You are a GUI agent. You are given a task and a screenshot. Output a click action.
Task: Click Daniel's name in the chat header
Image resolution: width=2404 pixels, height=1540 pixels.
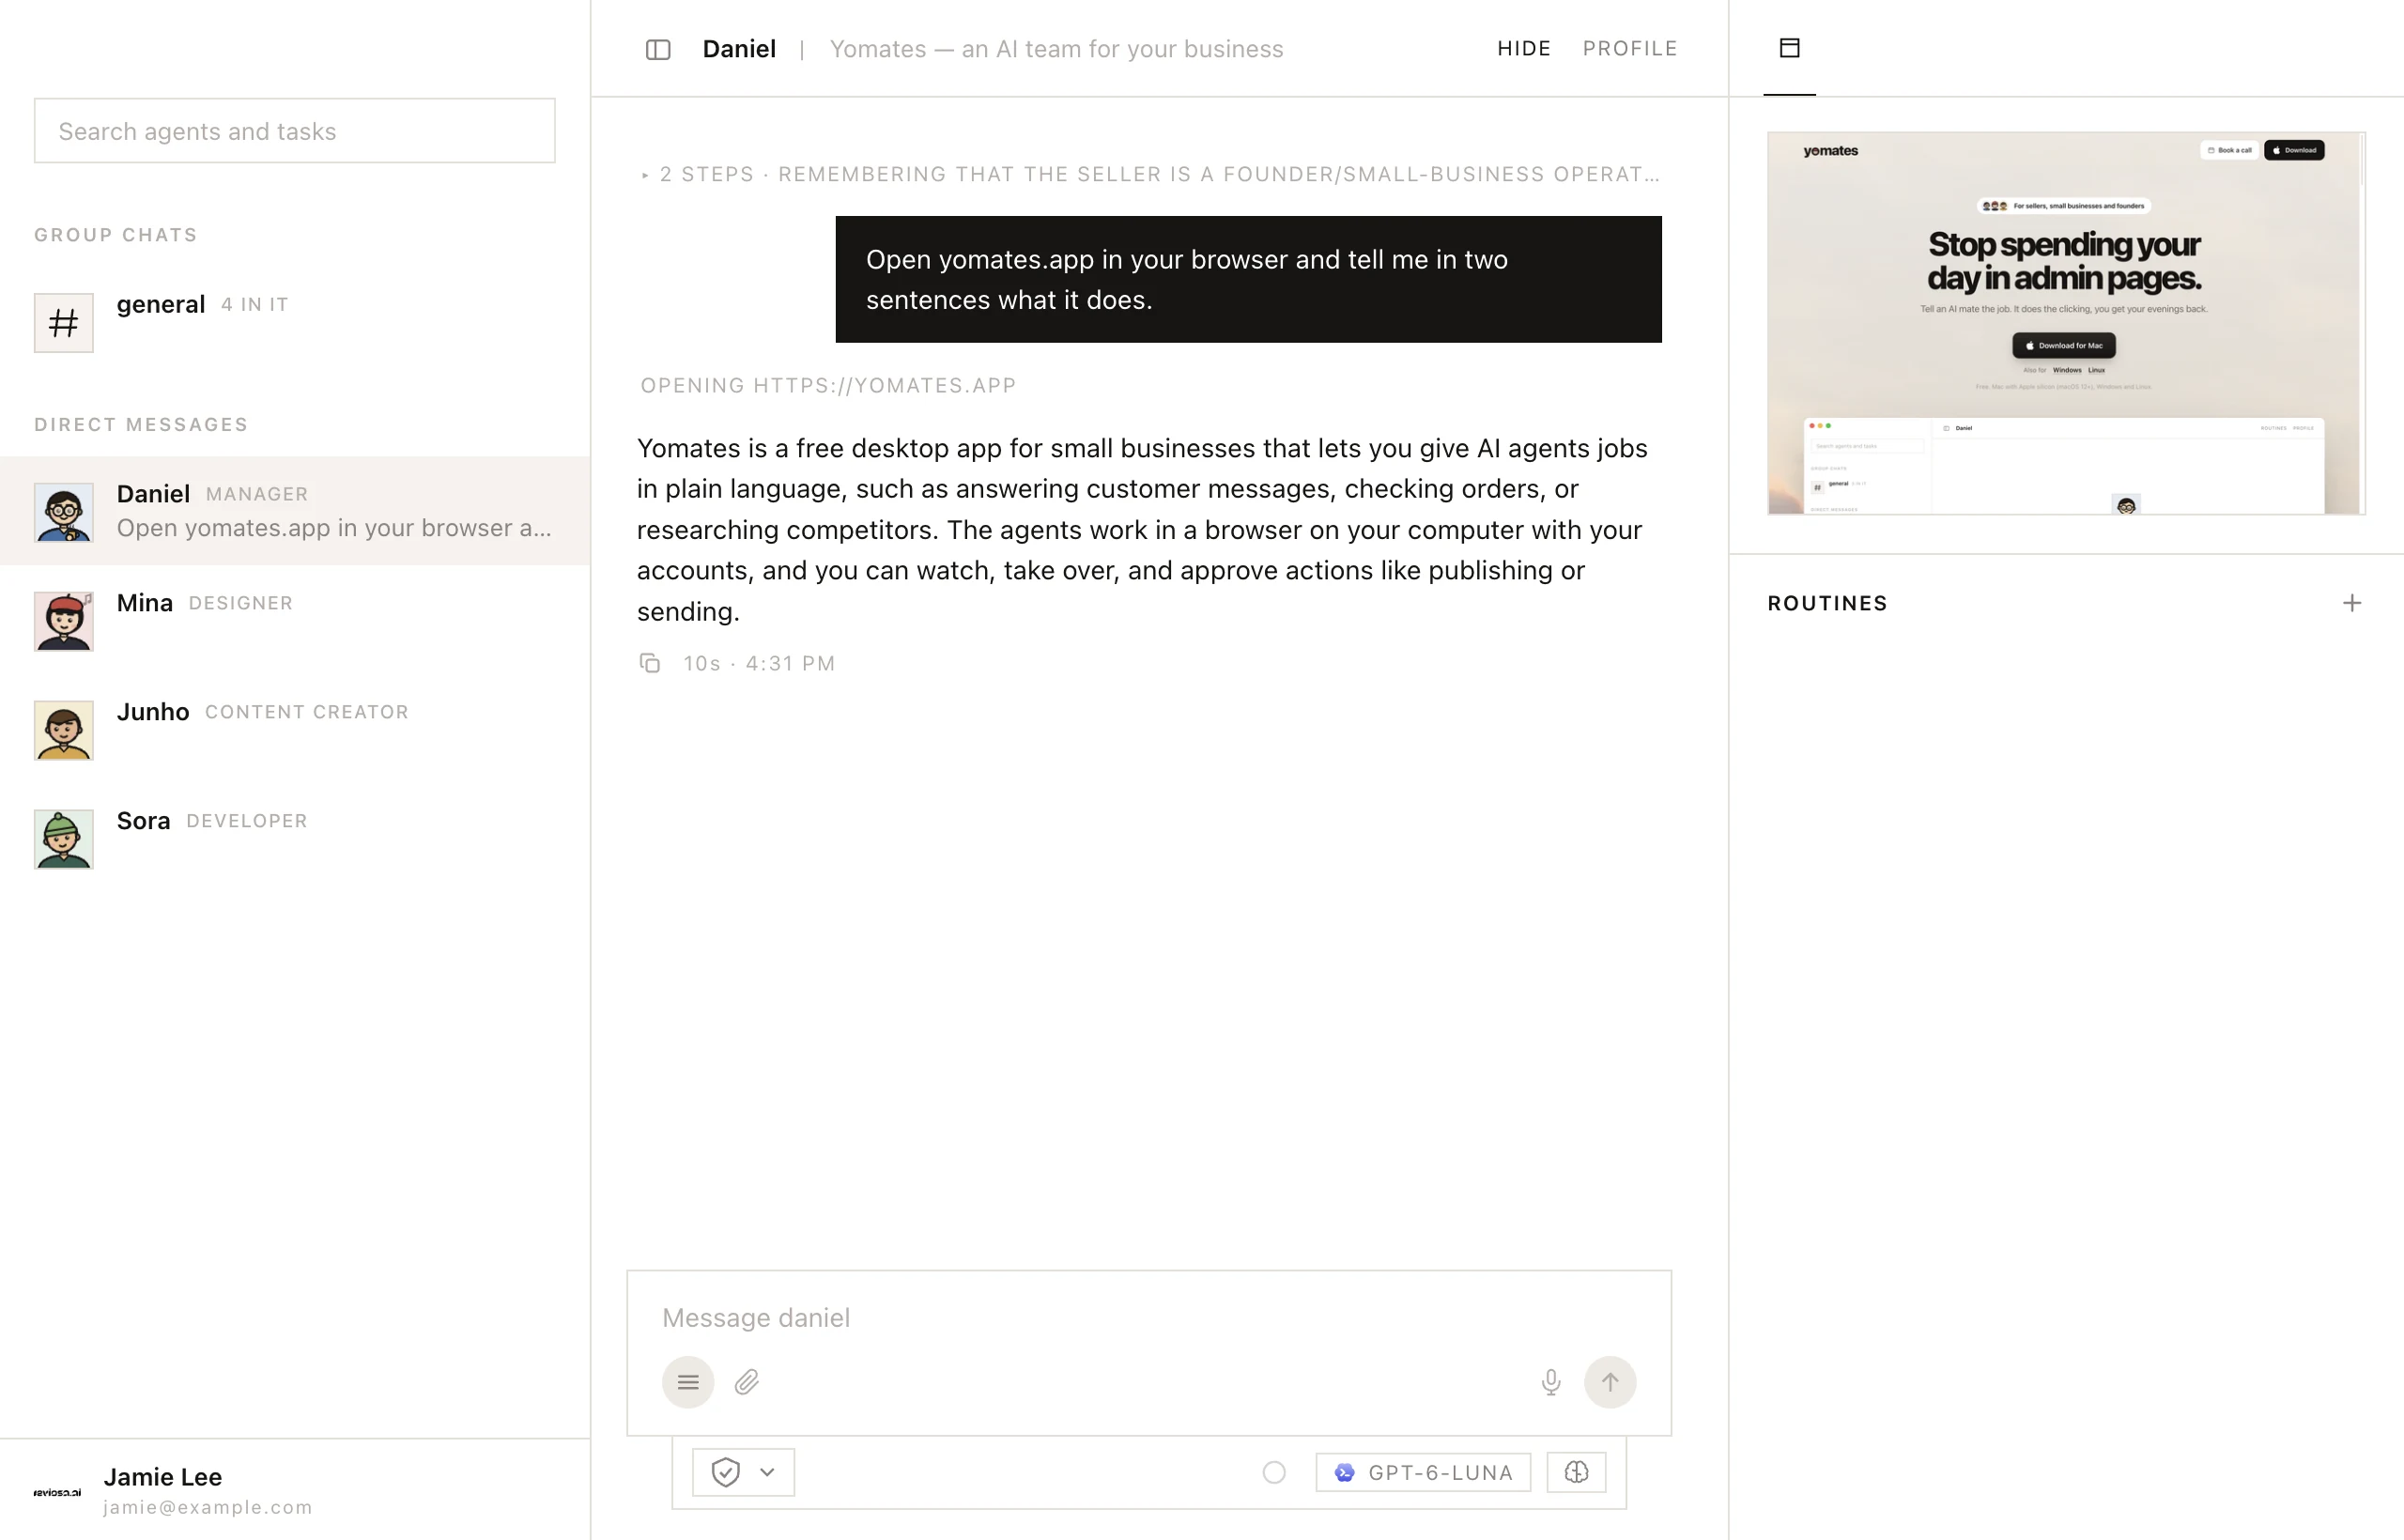[x=739, y=49]
